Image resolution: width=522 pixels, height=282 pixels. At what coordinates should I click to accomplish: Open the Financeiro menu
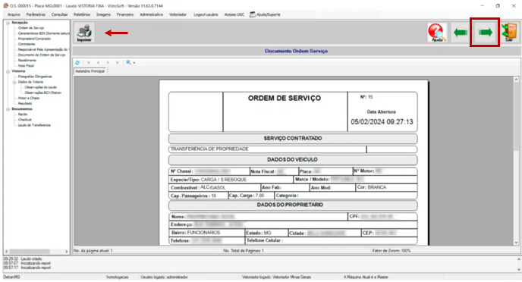(x=125, y=14)
